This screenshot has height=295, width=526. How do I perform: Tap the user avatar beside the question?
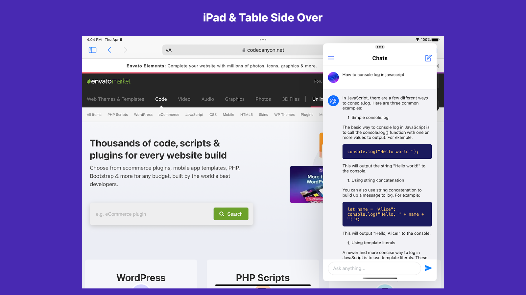click(x=333, y=77)
